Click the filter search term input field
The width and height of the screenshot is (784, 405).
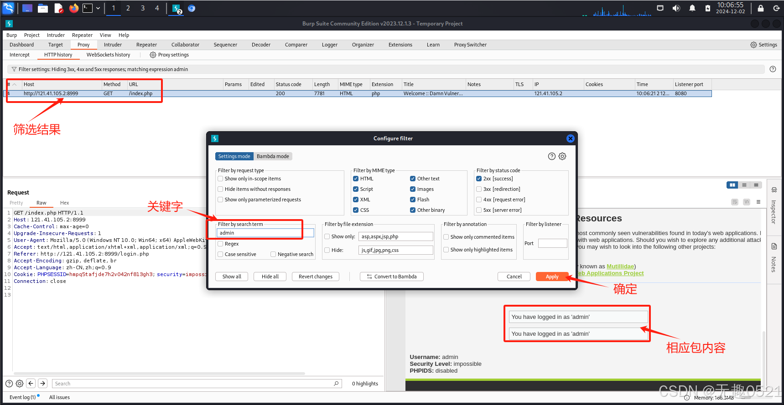click(265, 233)
